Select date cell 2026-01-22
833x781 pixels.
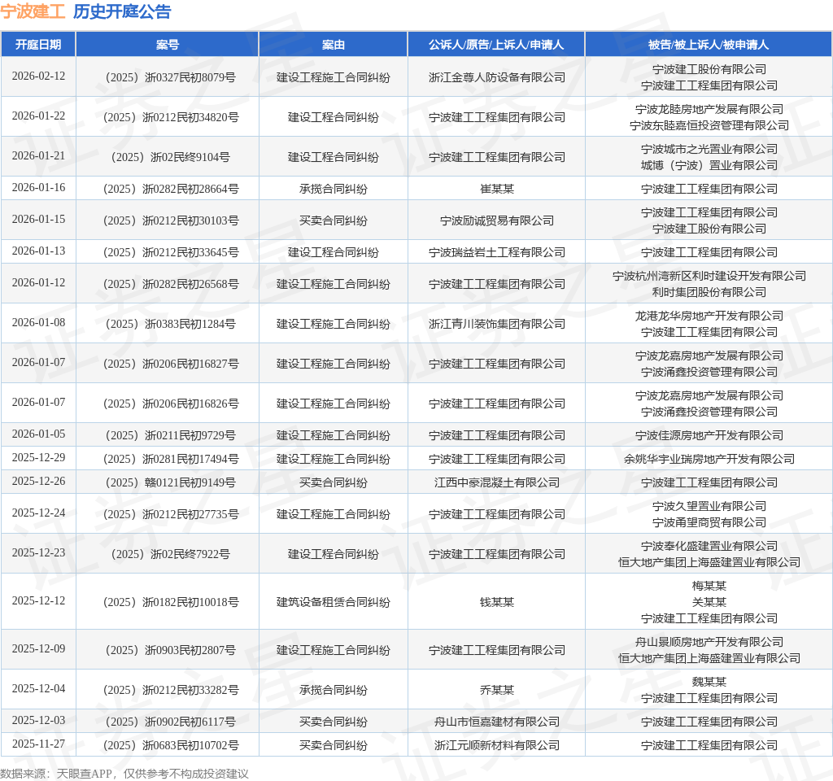pyautogui.click(x=38, y=116)
